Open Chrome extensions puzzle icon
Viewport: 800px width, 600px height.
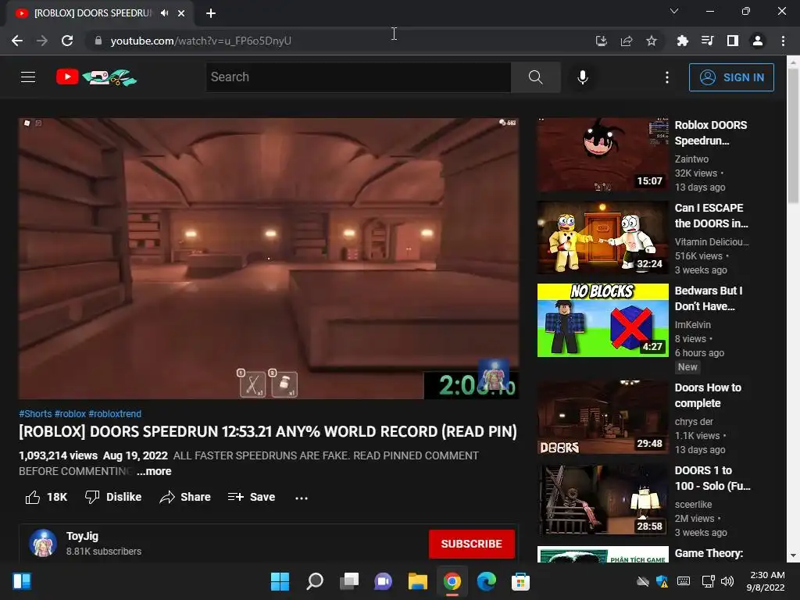pos(682,41)
